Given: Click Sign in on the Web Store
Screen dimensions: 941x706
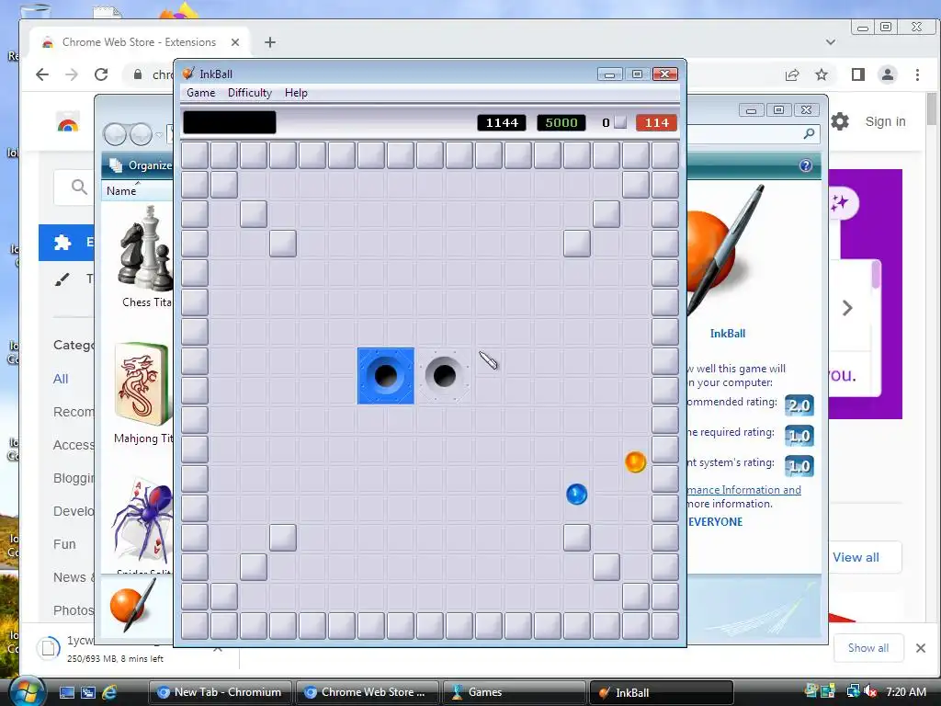Looking at the screenshot, I should (x=885, y=121).
